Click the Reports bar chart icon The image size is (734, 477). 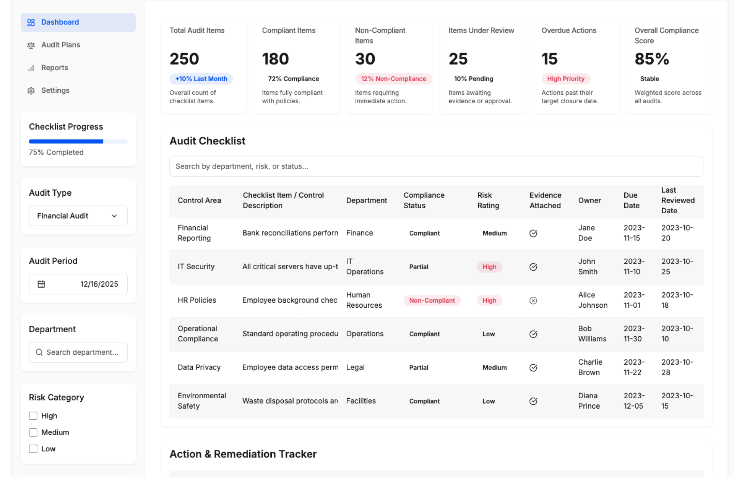coord(31,68)
